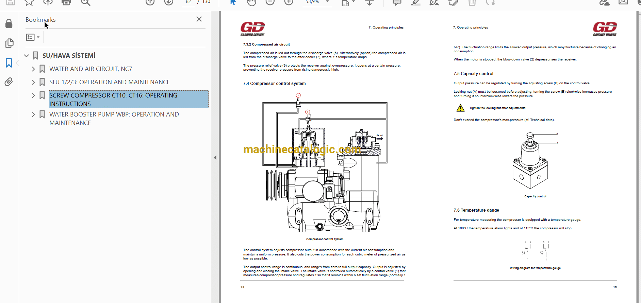Open the page thumbnails panel

(x=9, y=43)
